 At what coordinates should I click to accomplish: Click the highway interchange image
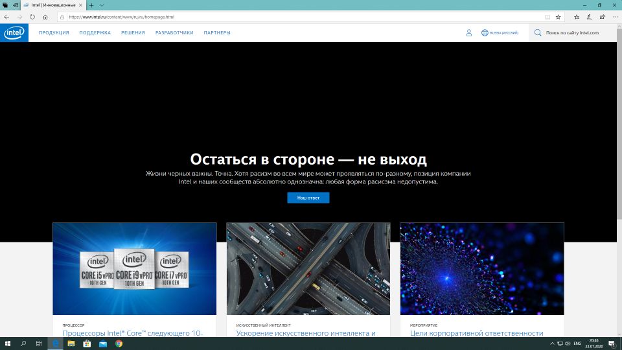pyautogui.click(x=308, y=268)
